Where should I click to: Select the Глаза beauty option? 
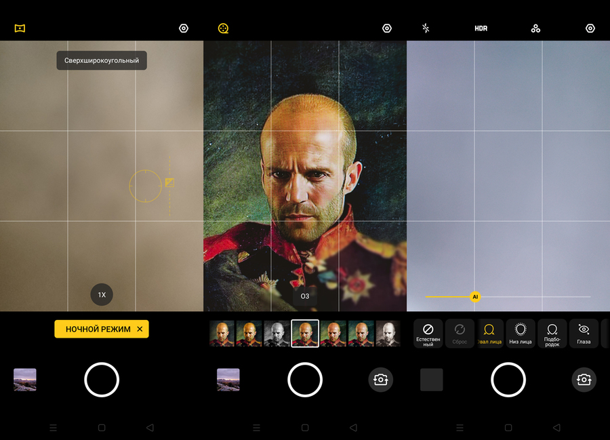pos(584,334)
